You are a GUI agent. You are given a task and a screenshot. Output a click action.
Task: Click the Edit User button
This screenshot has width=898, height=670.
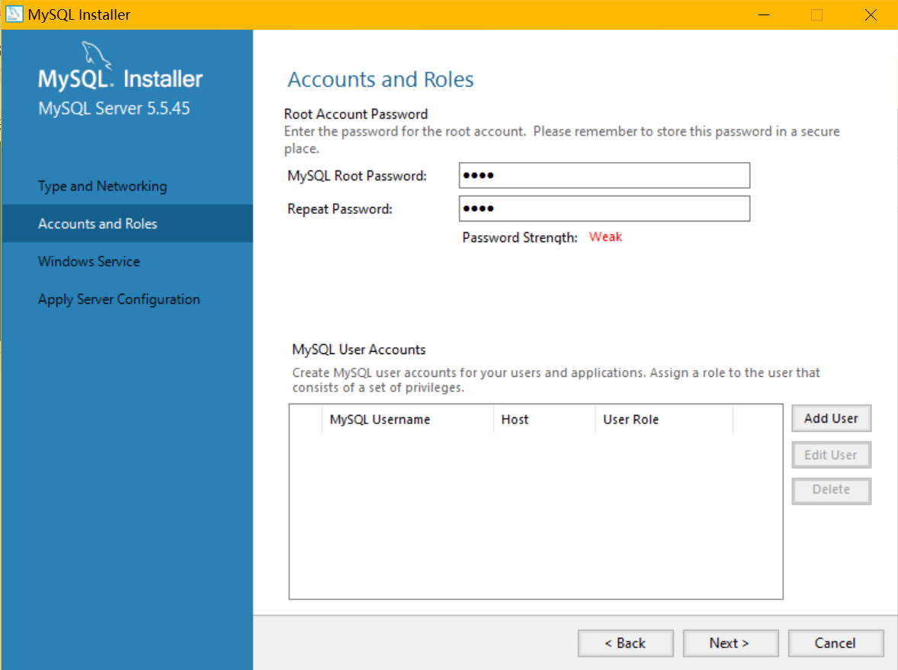(831, 455)
